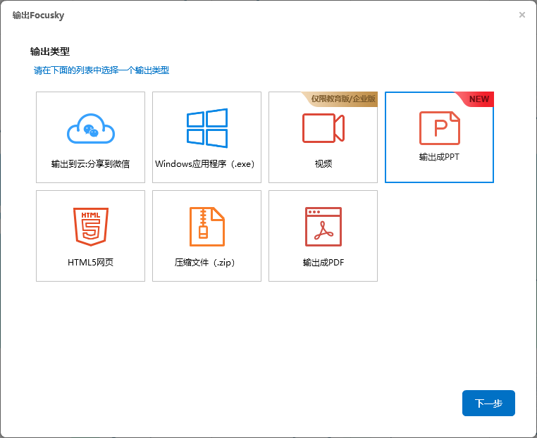Choose the Windows logo icon
The width and height of the screenshot is (537, 438).
tap(206, 128)
